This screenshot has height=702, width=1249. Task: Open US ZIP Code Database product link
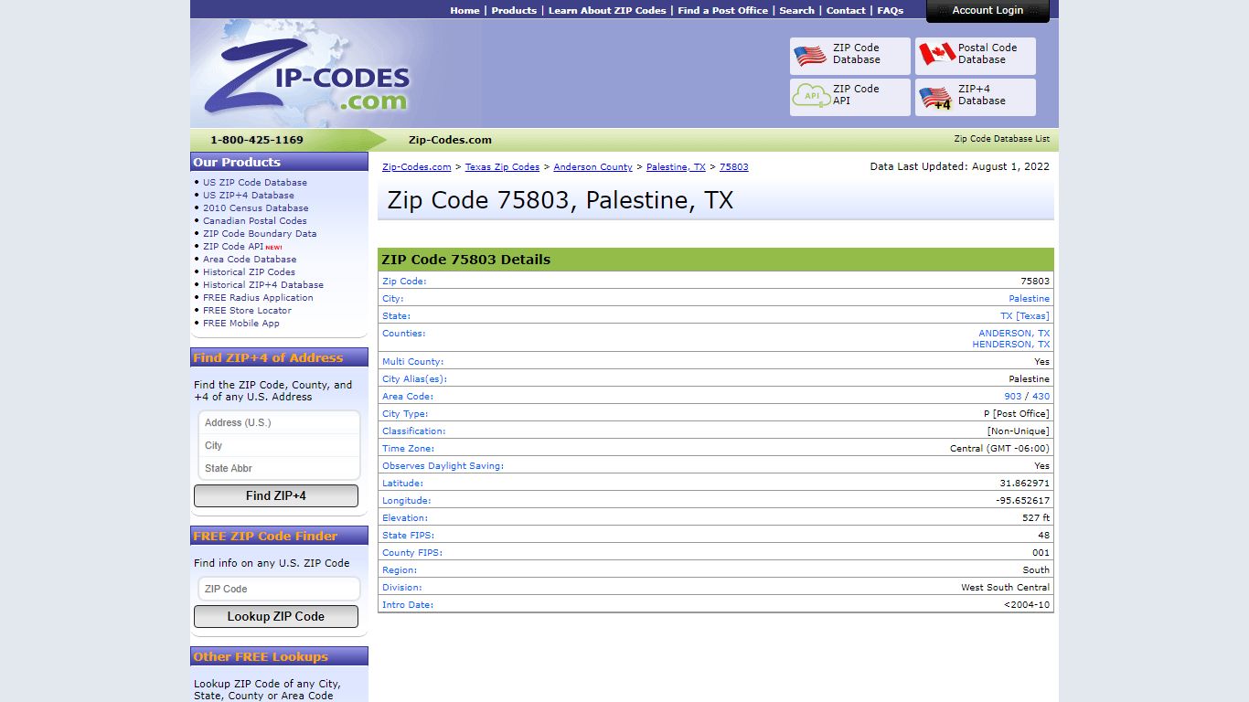click(x=255, y=183)
